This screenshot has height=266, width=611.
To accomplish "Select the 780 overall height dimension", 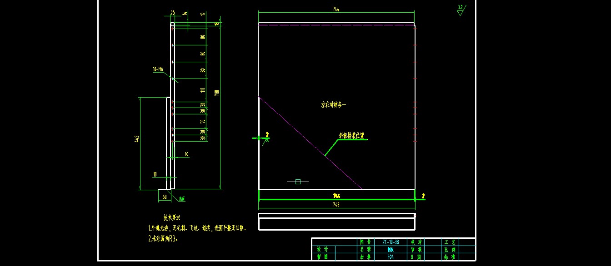I will [217, 93].
